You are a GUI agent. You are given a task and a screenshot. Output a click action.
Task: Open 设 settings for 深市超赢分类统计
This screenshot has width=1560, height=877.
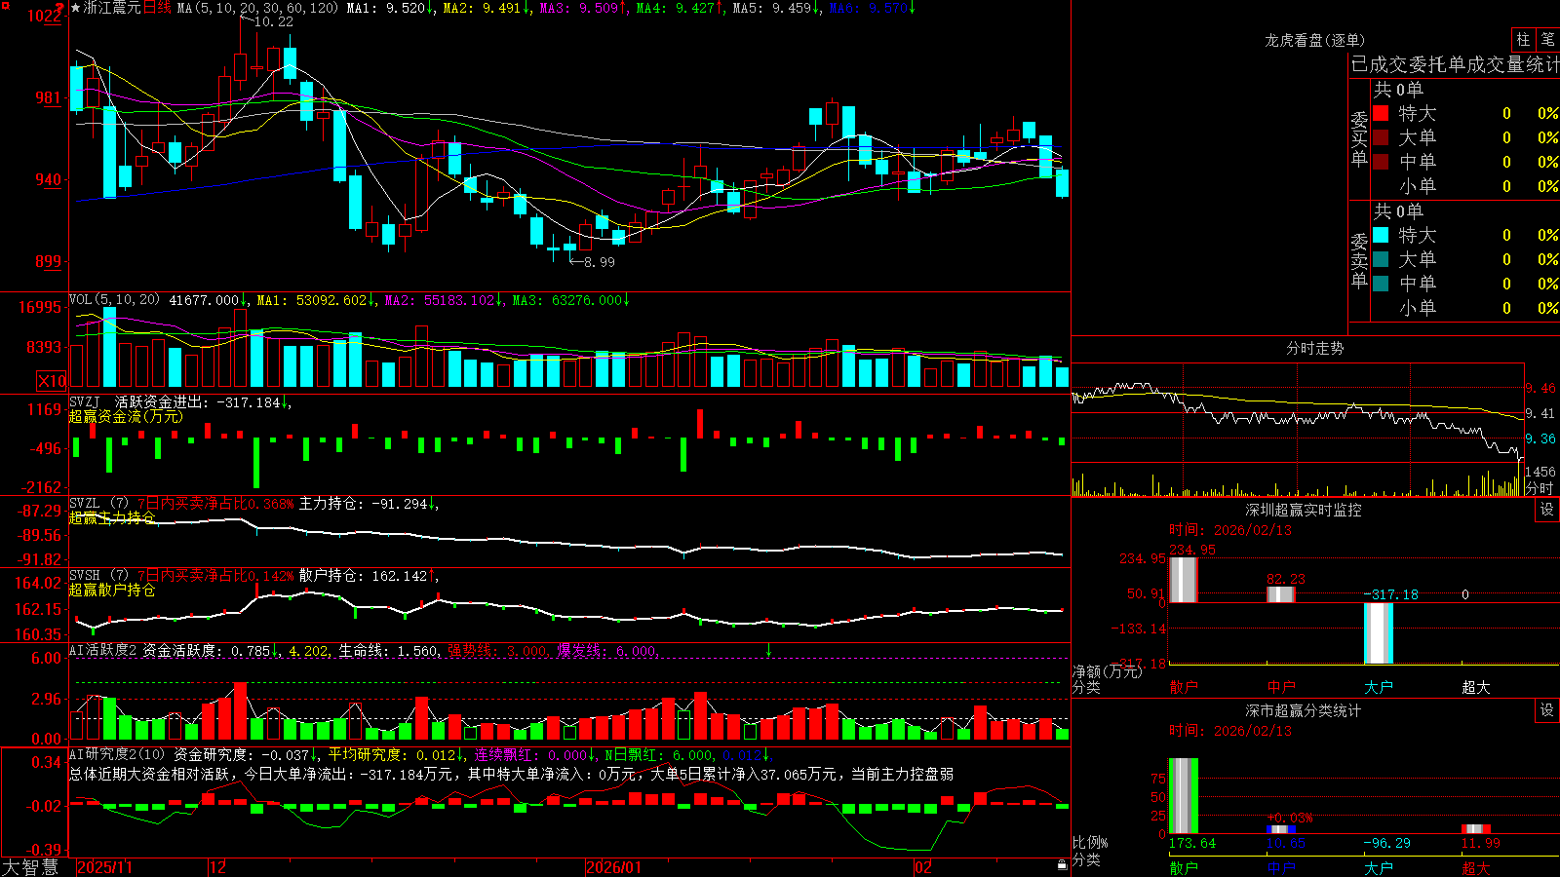(1547, 710)
